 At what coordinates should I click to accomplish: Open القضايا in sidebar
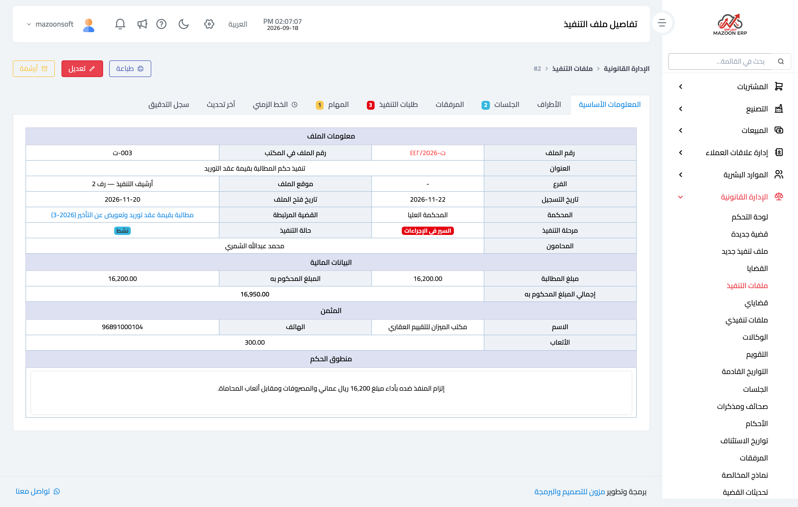pos(757,269)
